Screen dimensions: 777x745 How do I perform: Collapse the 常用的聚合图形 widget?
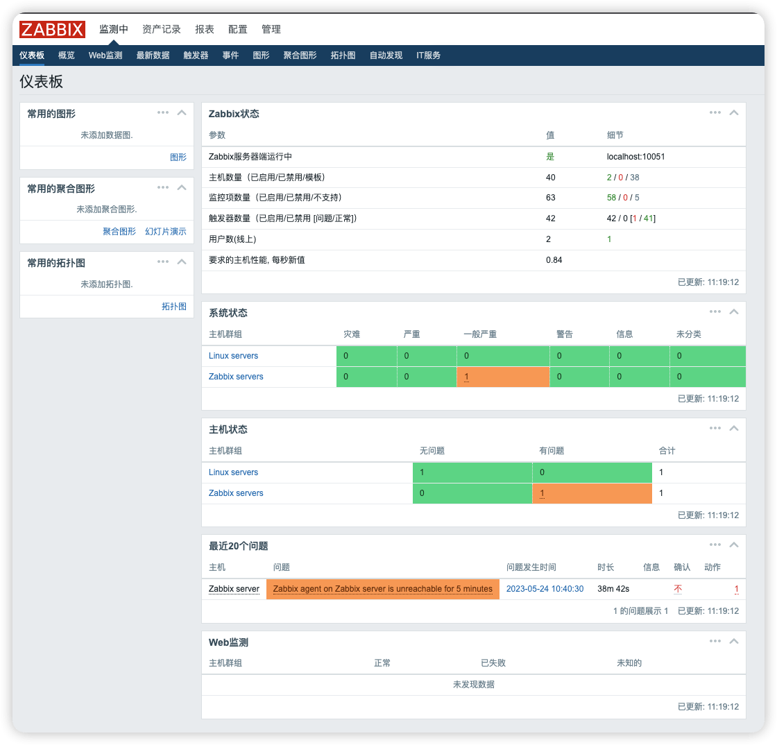(182, 188)
